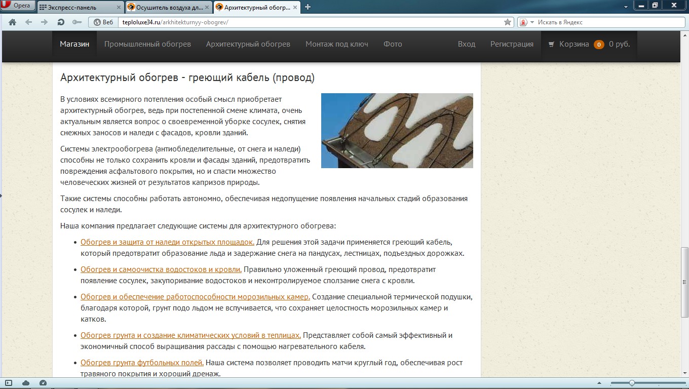
Task: Open the password manager key icon
Action: click(x=77, y=22)
